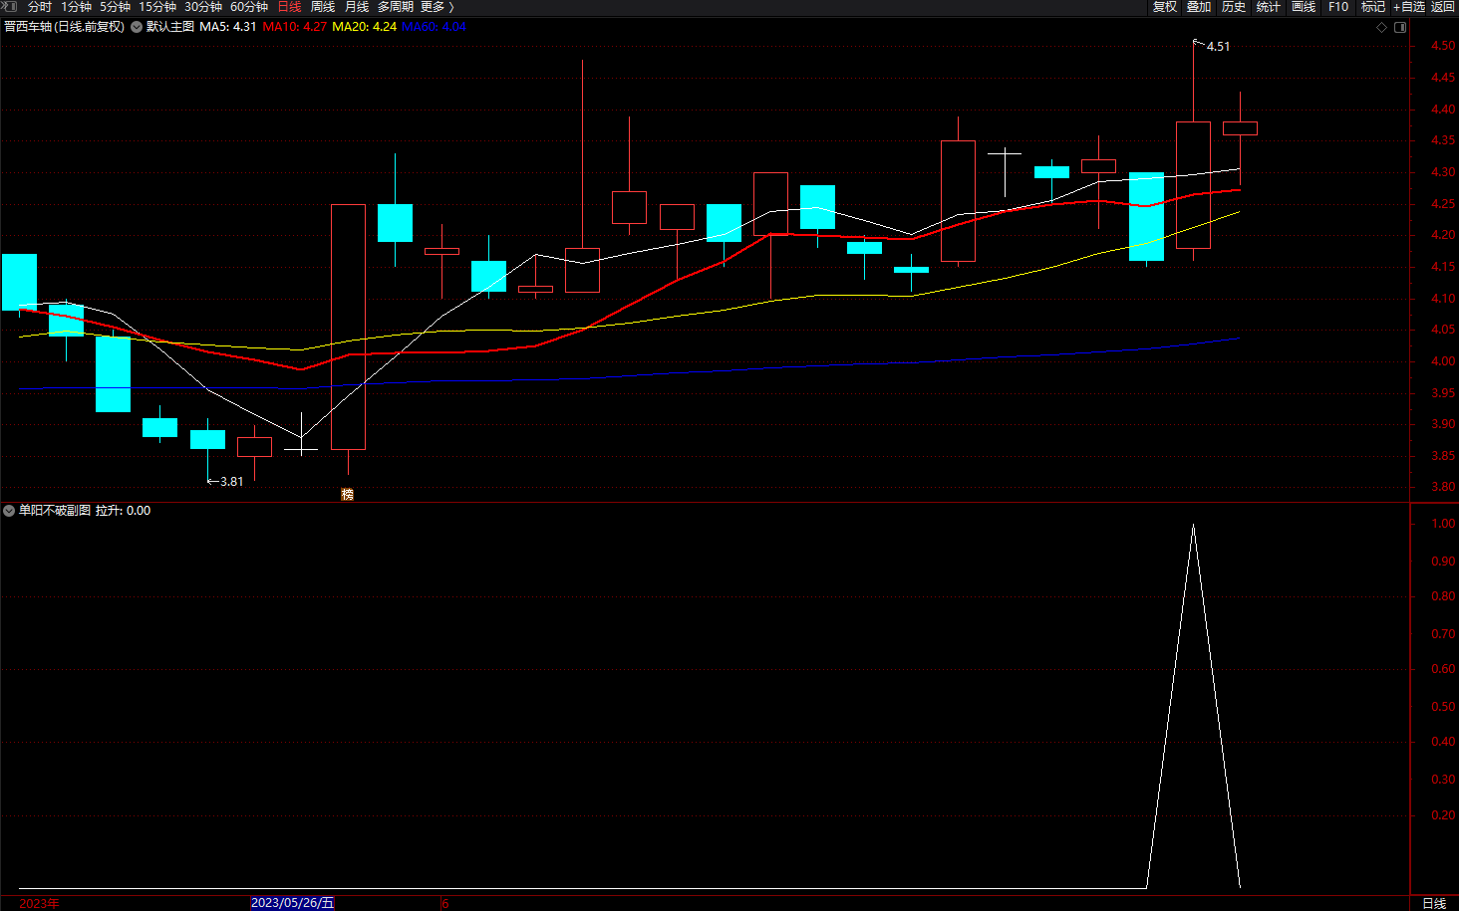Screen dimensions: 1459x911
Task: Click the stock title 晋西车轴(日线.前复权)
Action: [65, 27]
